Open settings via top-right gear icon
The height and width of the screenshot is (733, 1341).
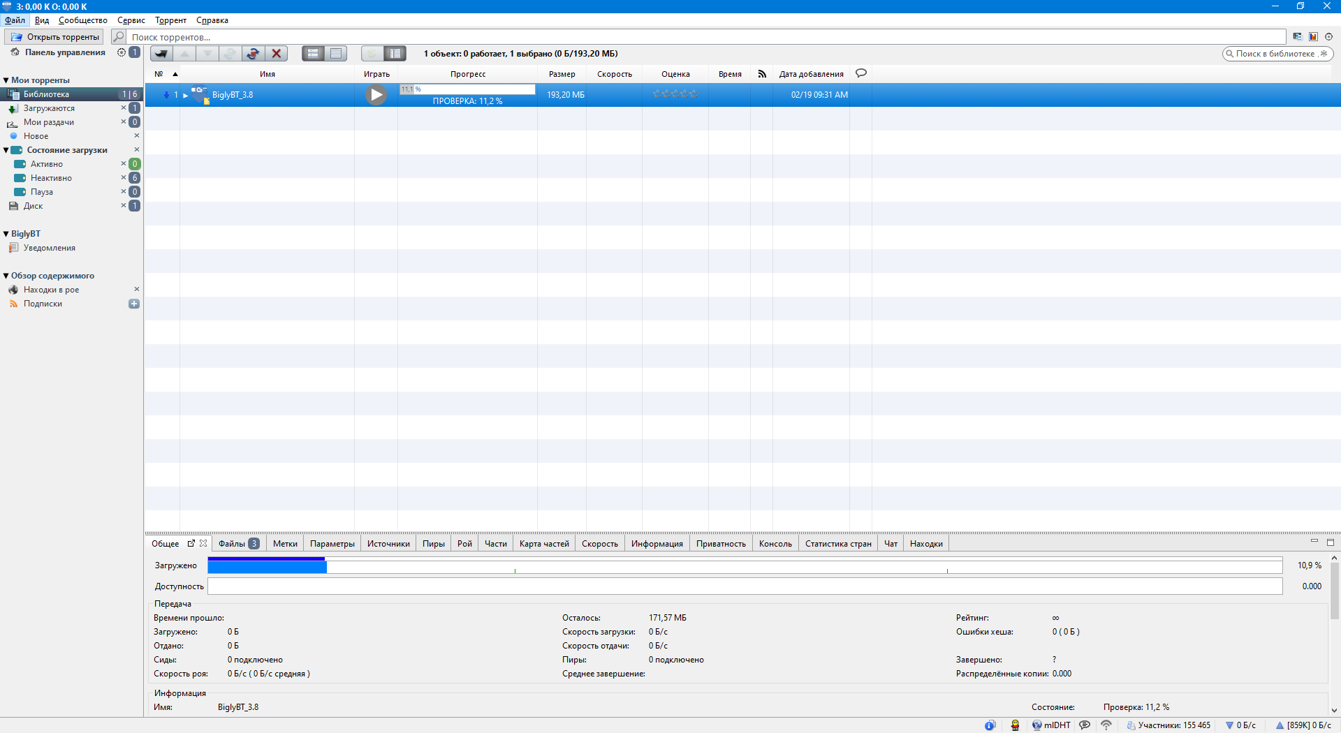tap(1328, 37)
